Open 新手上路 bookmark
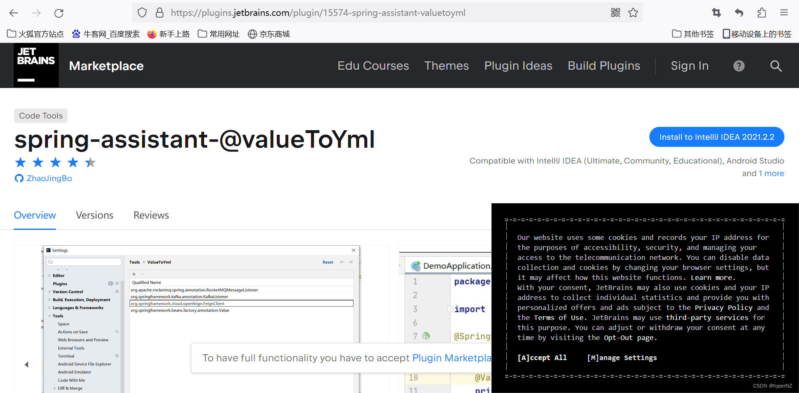The image size is (799, 393). [169, 34]
